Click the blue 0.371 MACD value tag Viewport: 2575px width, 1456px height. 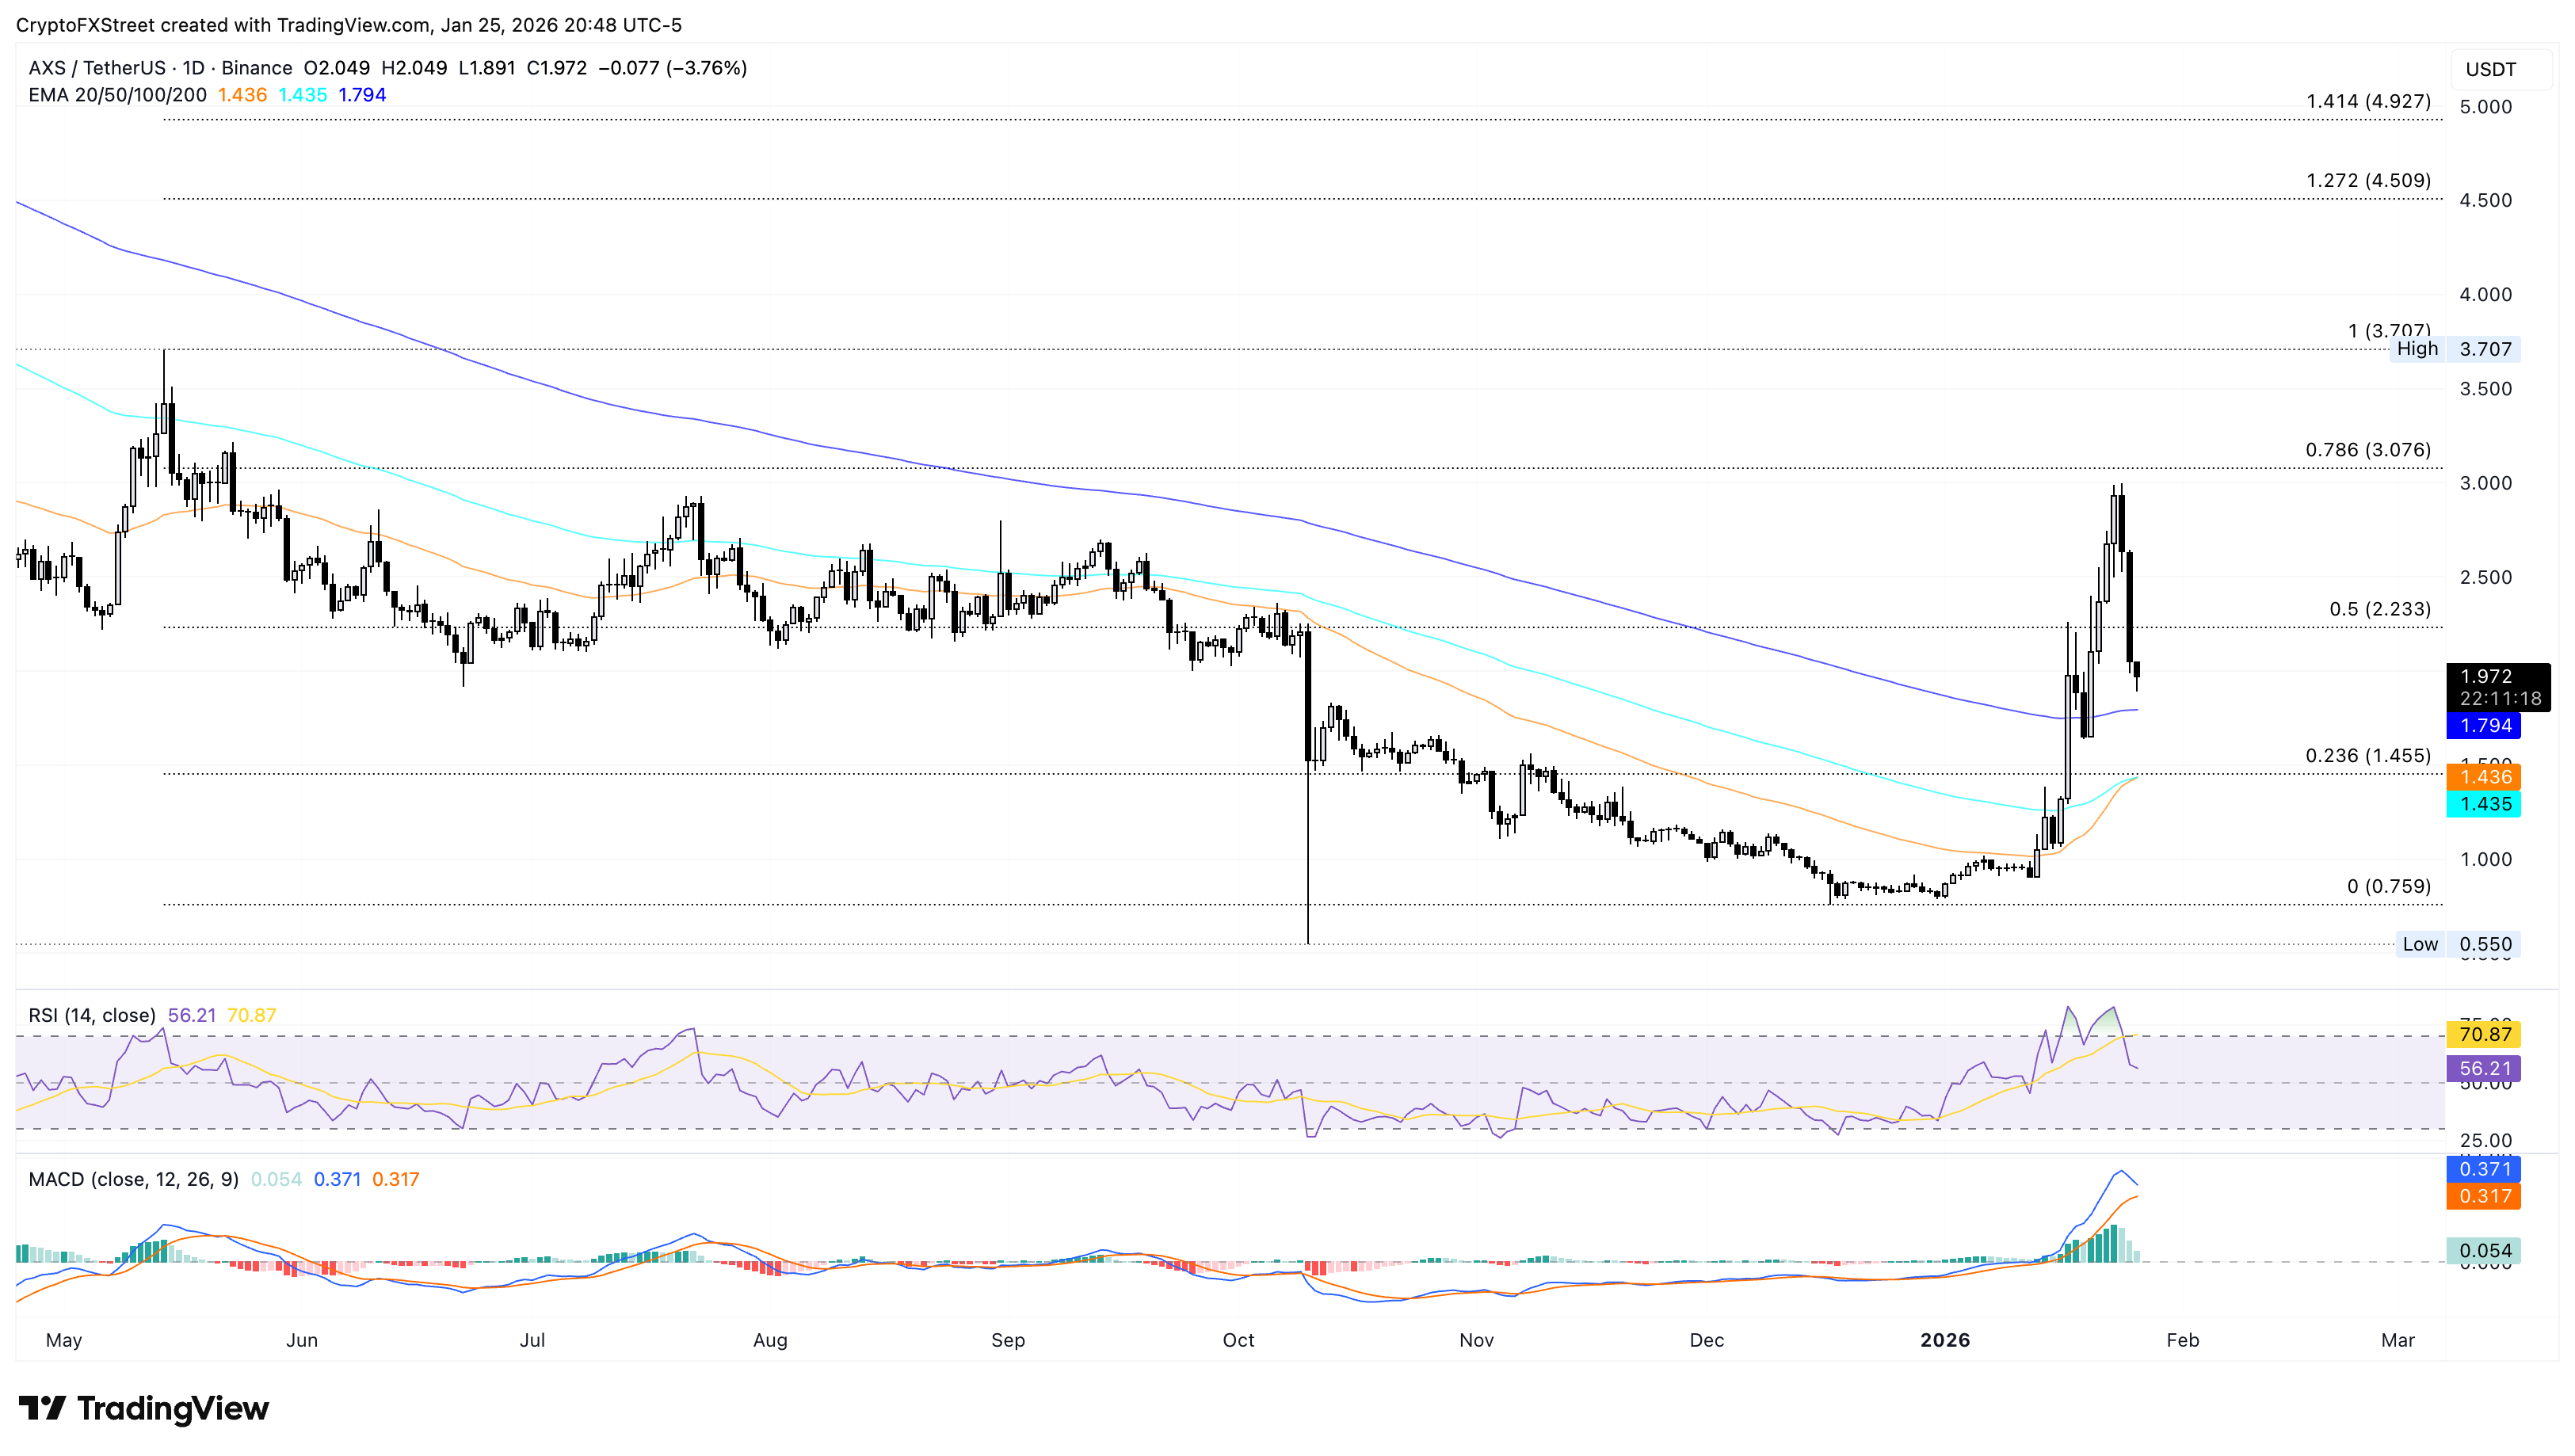tap(2483, 1169)
